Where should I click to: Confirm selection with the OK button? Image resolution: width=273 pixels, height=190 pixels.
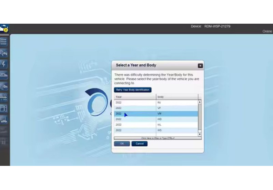click(x=121, y=144)
